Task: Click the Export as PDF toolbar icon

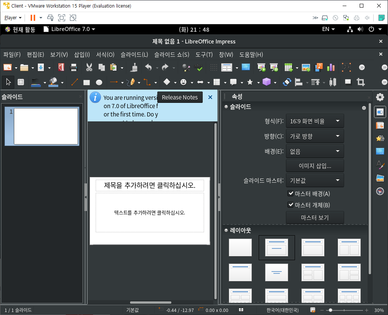Action: tap(61, 67)
